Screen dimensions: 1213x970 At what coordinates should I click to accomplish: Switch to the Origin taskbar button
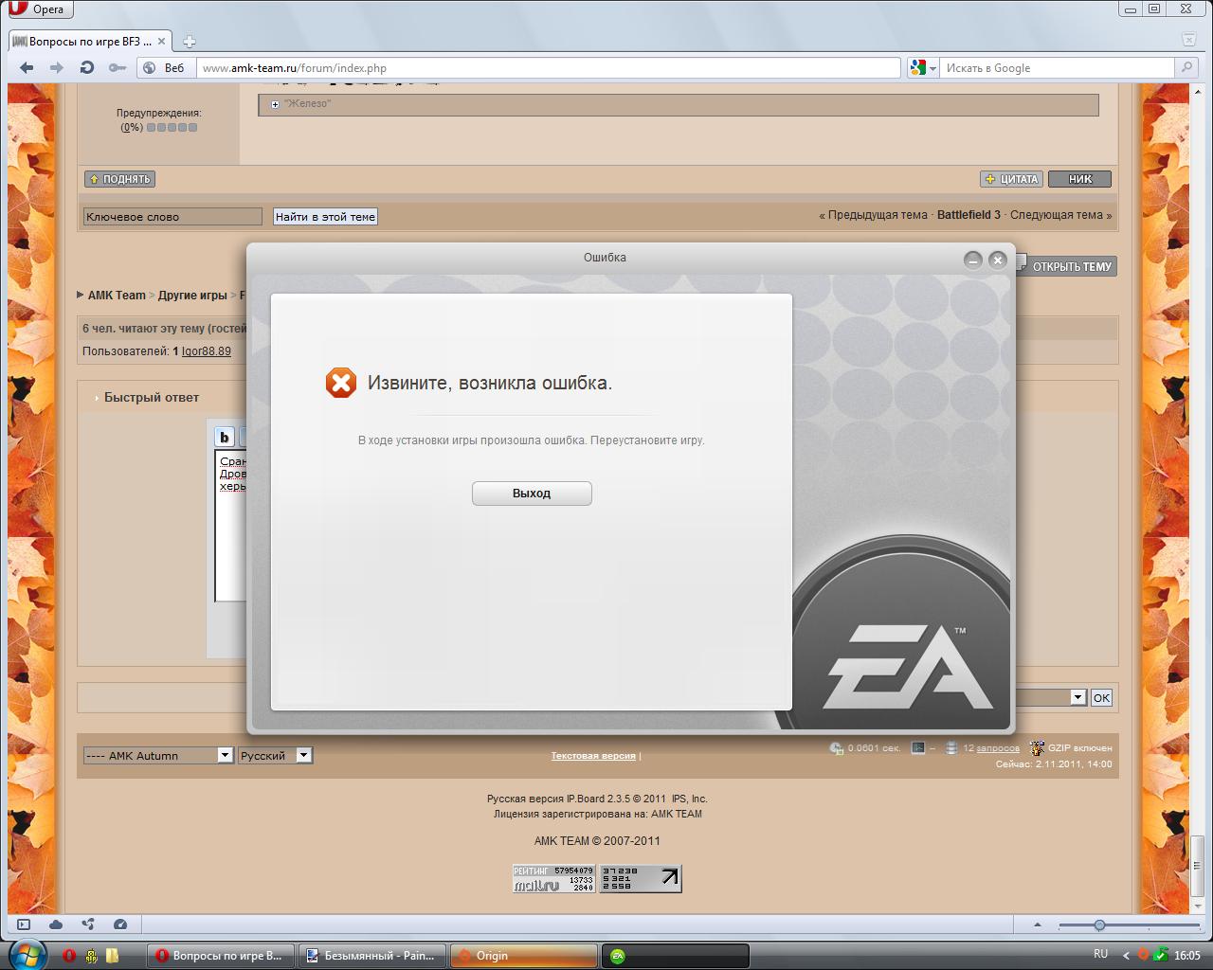click(x=523, y=956)
